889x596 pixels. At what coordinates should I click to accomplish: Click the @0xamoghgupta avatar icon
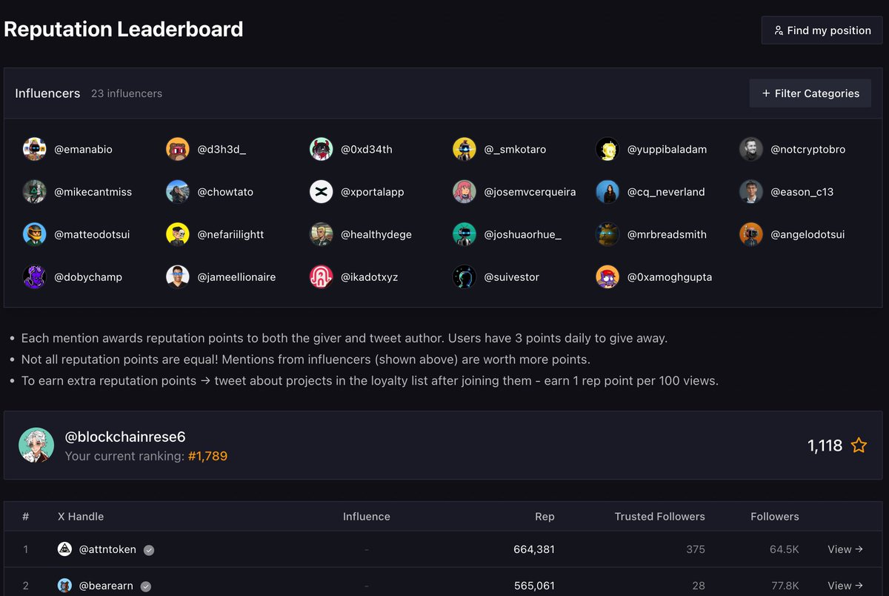tap(607, 277)
